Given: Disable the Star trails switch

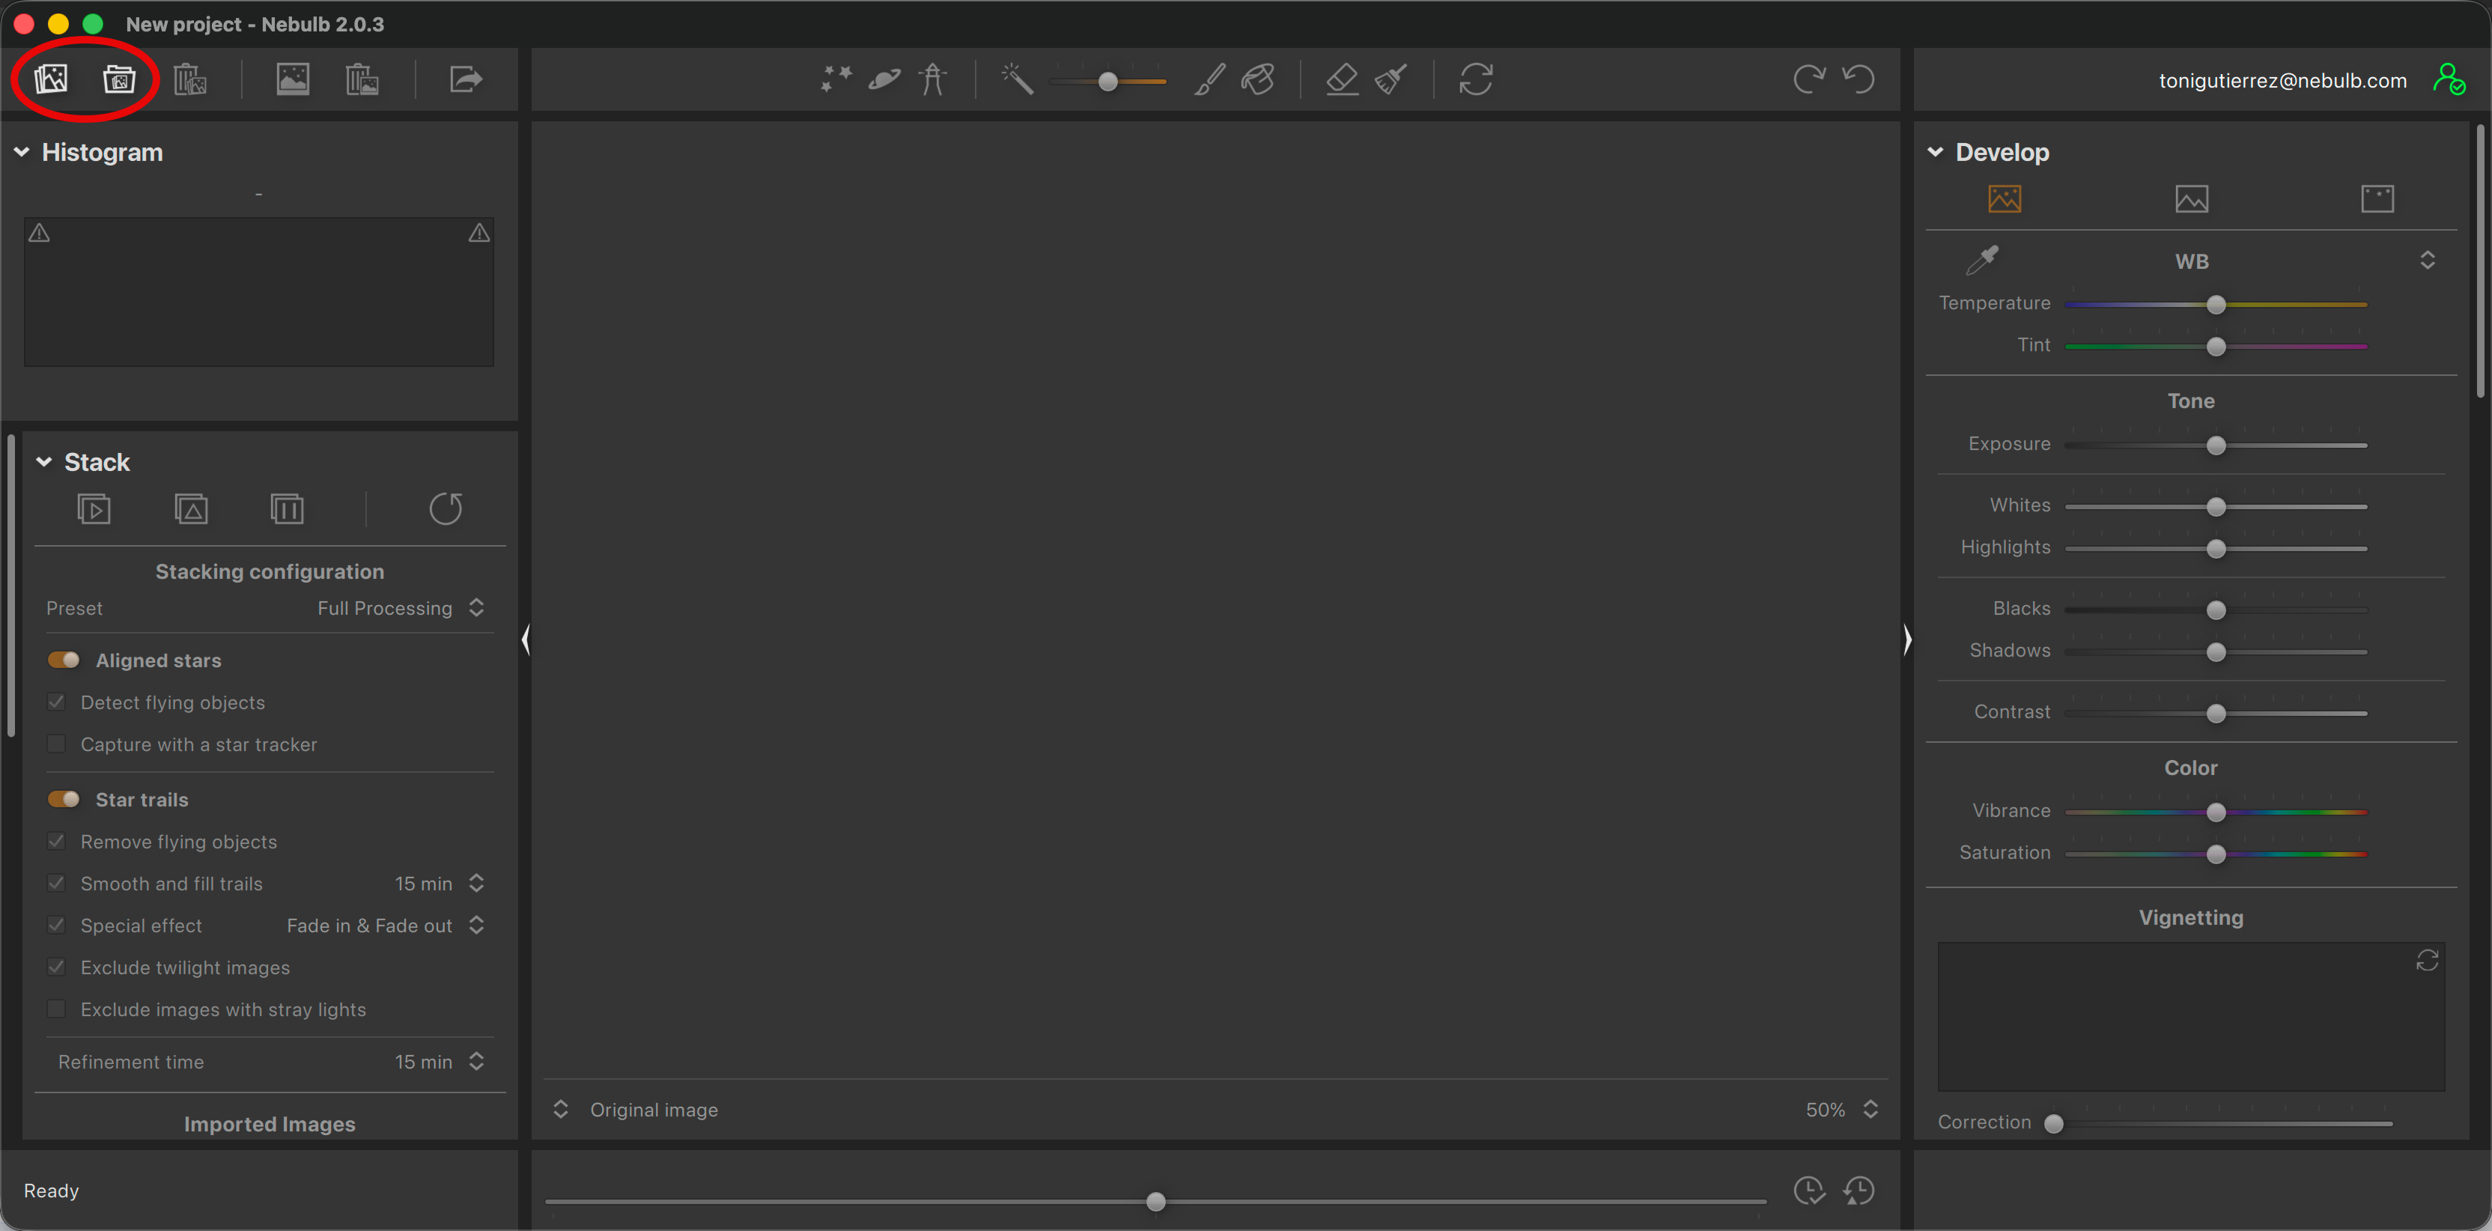Looking at the screenshot, I should [x=64, y=799].
